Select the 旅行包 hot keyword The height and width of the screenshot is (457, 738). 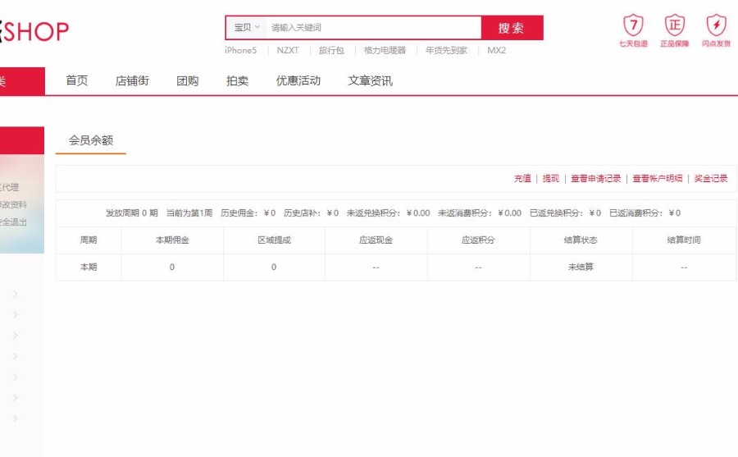coord(331,50)
